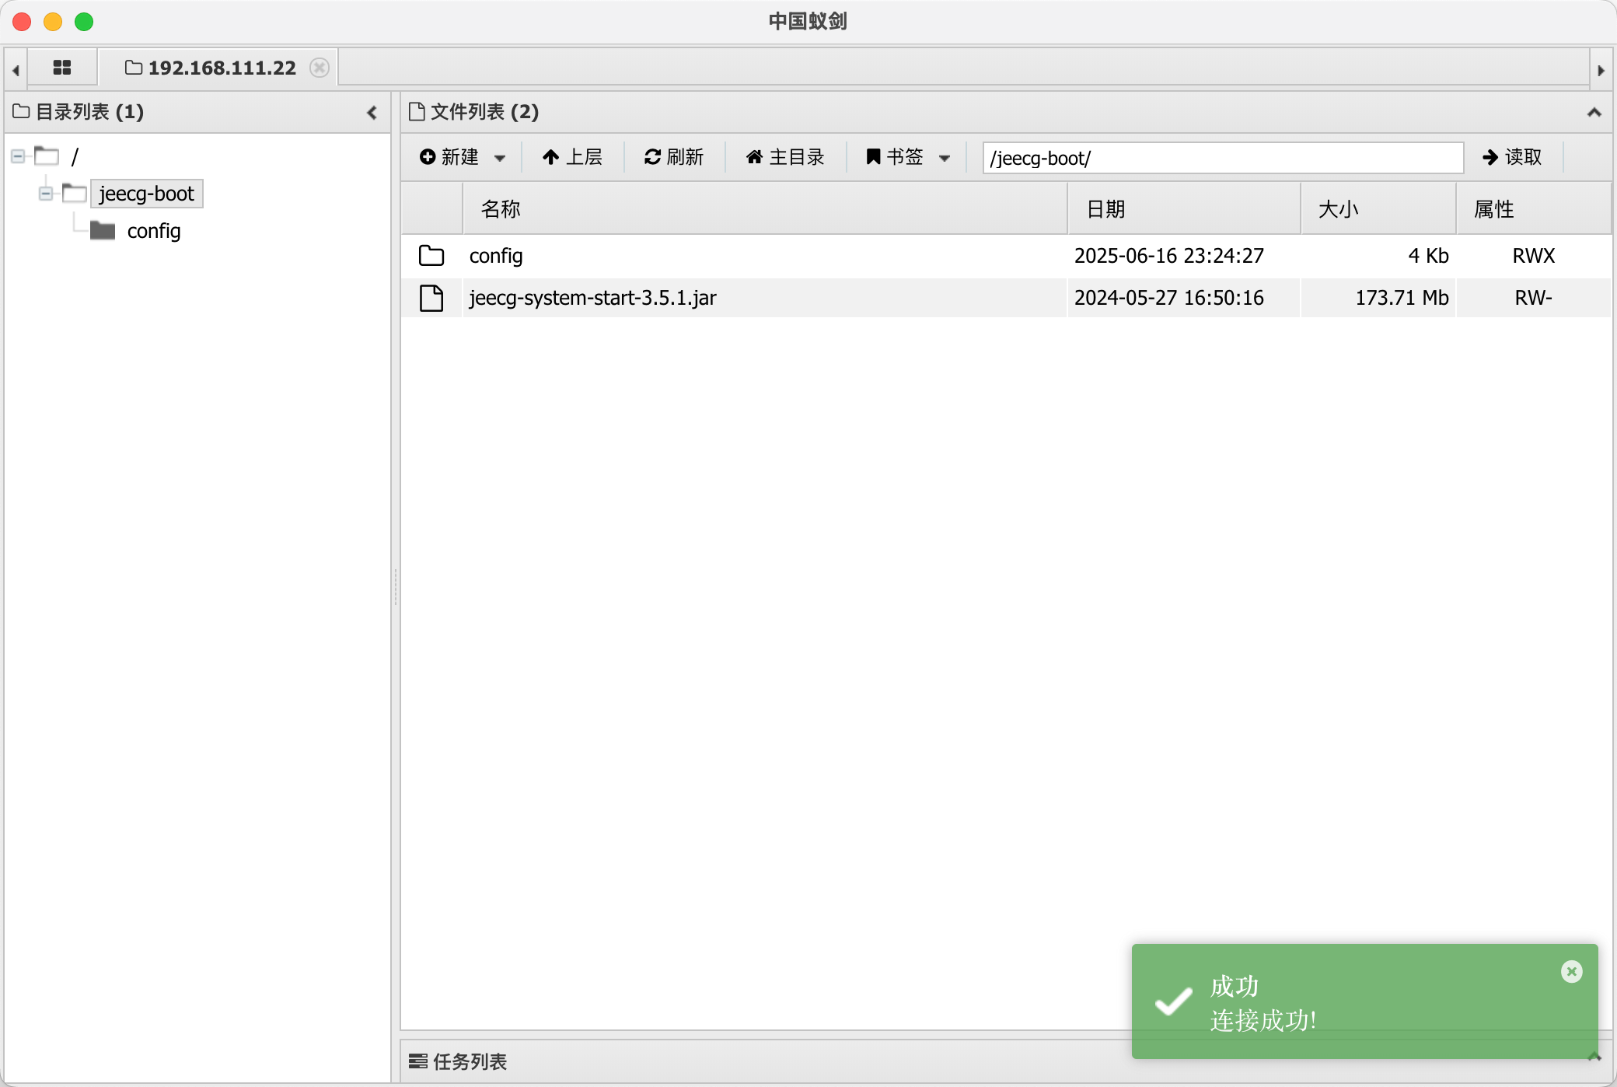Screen dimensions: 1617x1087
Task: Click the path input field
Action: [x=1222, y=158]
